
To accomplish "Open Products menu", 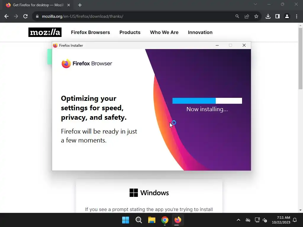I will pos(130,32).
